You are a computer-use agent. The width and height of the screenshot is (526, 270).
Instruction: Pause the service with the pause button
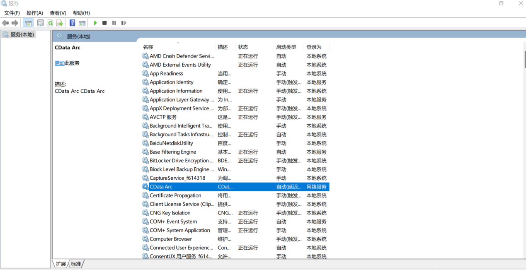[x=114, y=23]
